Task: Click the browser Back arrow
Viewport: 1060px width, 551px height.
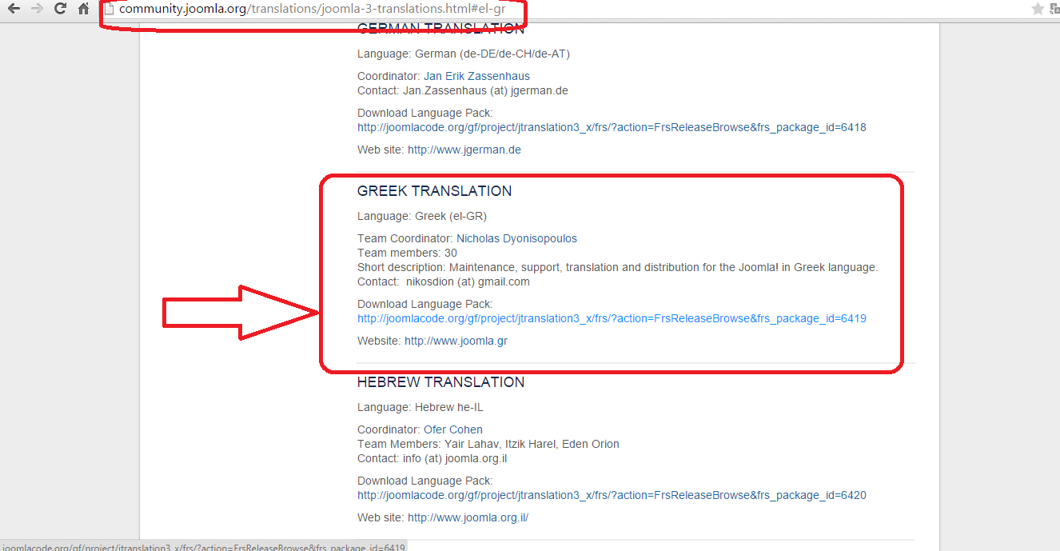Action: pos(13,9)
